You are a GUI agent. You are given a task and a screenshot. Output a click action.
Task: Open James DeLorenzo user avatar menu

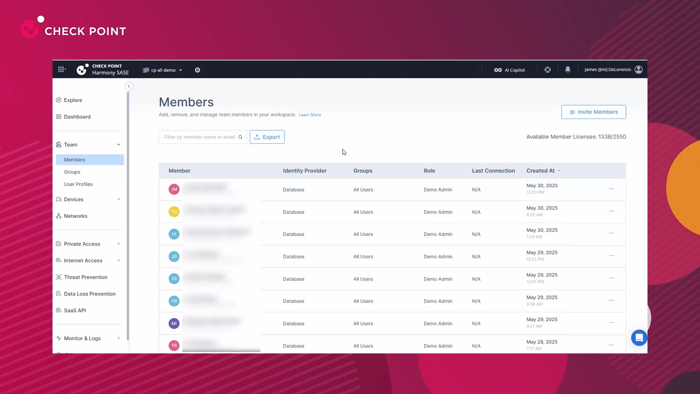click(x=639, y=70)
